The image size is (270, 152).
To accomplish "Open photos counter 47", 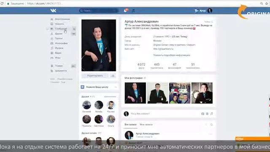I will tap(175, 66).
